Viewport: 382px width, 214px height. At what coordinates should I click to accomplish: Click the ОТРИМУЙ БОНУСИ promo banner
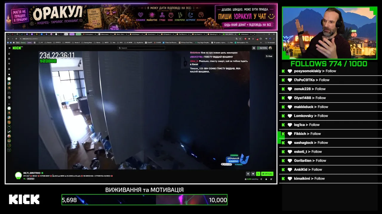tap(235, 159)
